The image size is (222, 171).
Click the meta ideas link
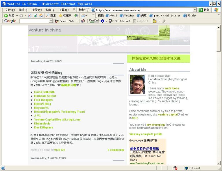[x=172, y=88]
